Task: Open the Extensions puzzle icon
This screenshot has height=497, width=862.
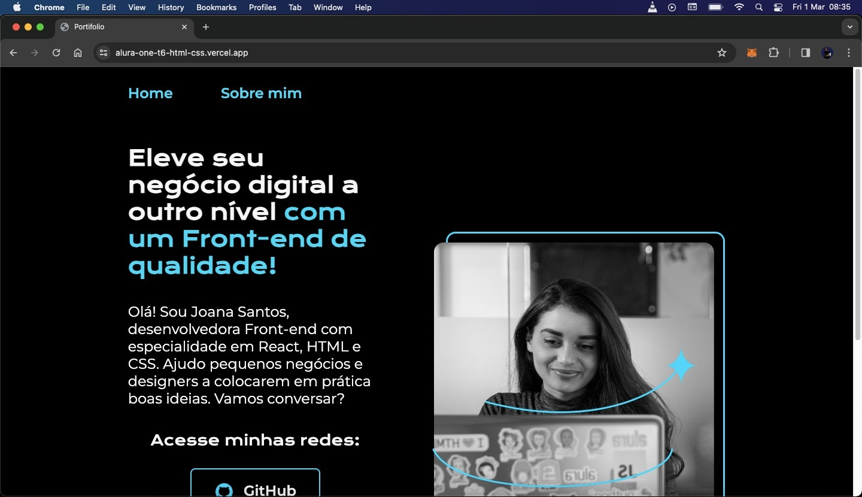Action: [773, 53]
